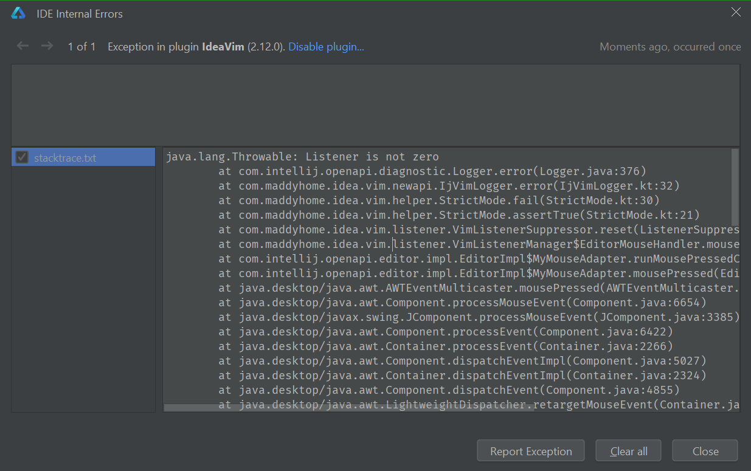Image resolution: width=751 pixels, height=471 pixels.
Task: Click the '1 of 1' error counter
Action: click(x=81, y=47)
